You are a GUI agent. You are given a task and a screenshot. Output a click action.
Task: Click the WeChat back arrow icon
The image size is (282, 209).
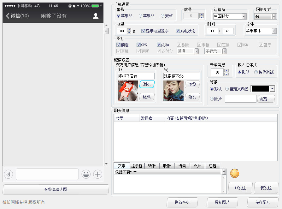click(8, 16)
